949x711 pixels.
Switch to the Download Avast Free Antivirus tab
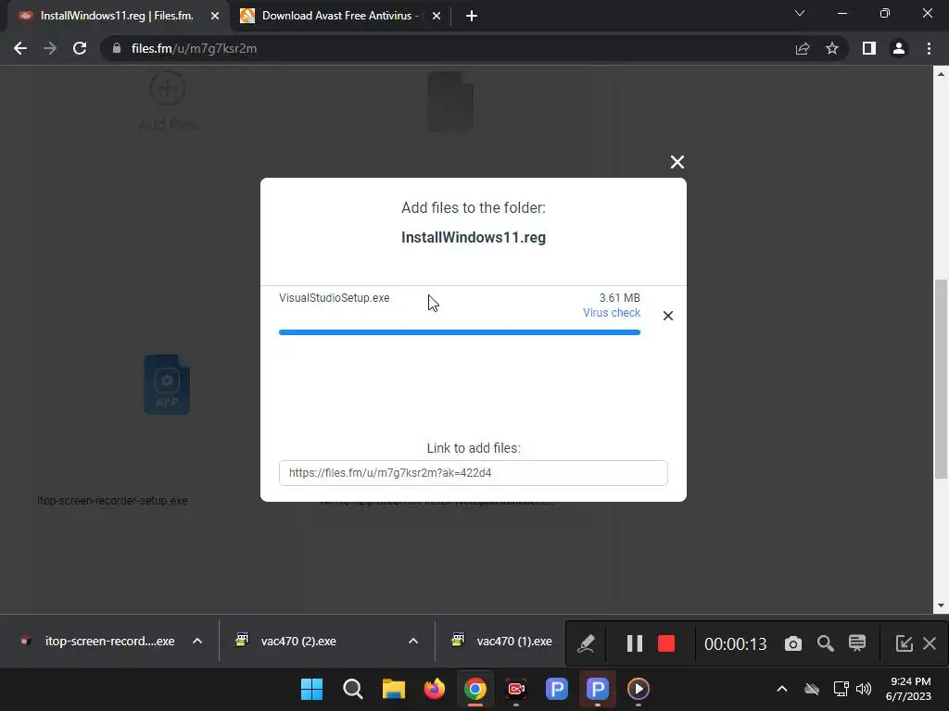click(x=340, y=16)
